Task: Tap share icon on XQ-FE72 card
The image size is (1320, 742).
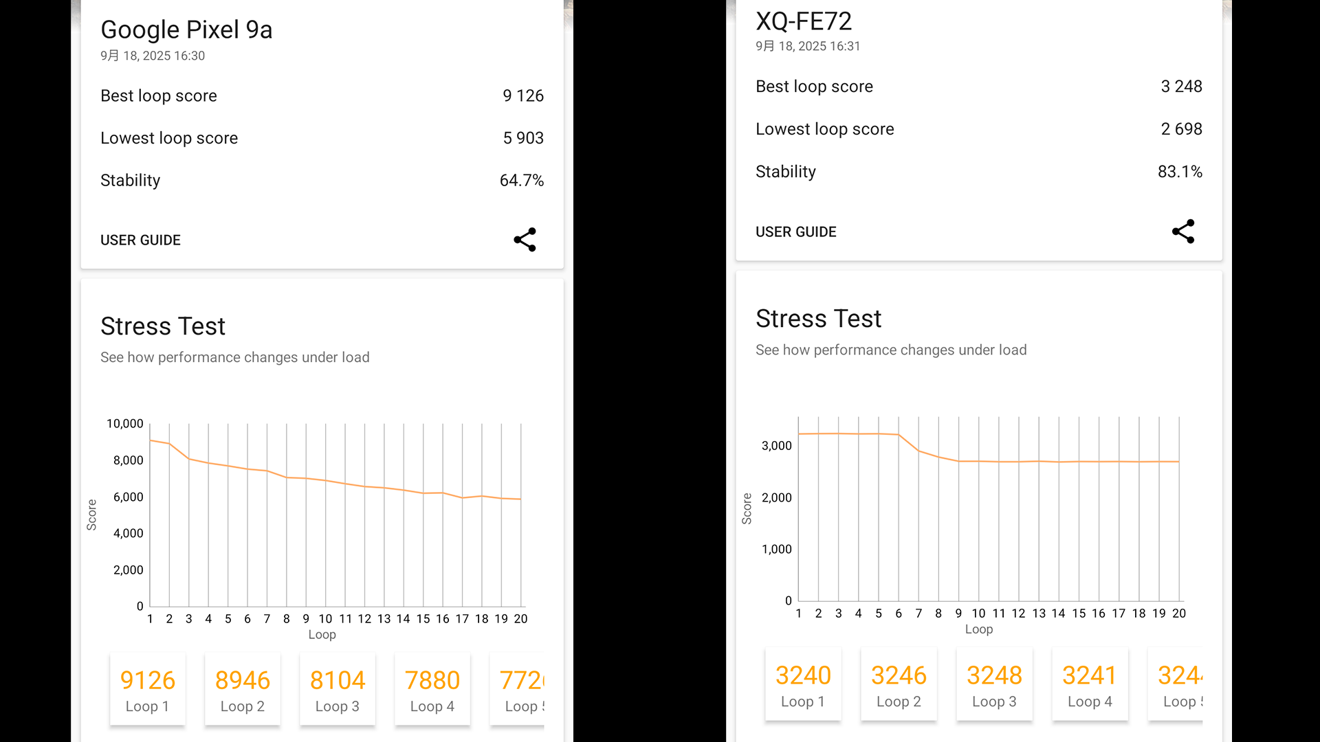Action: point(1183,232)
